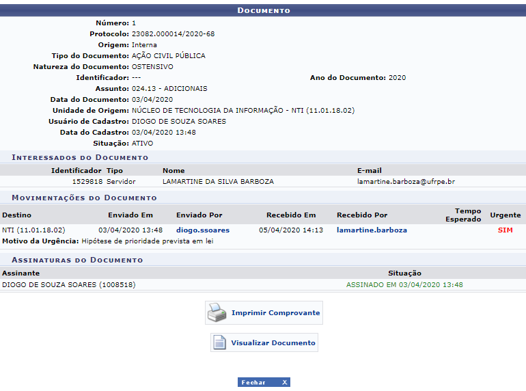Select document date 03/04/2020 value
Image resolution: width=526 pixels, height=391 pixels.
pyautogui.click(x=152, y=100)
